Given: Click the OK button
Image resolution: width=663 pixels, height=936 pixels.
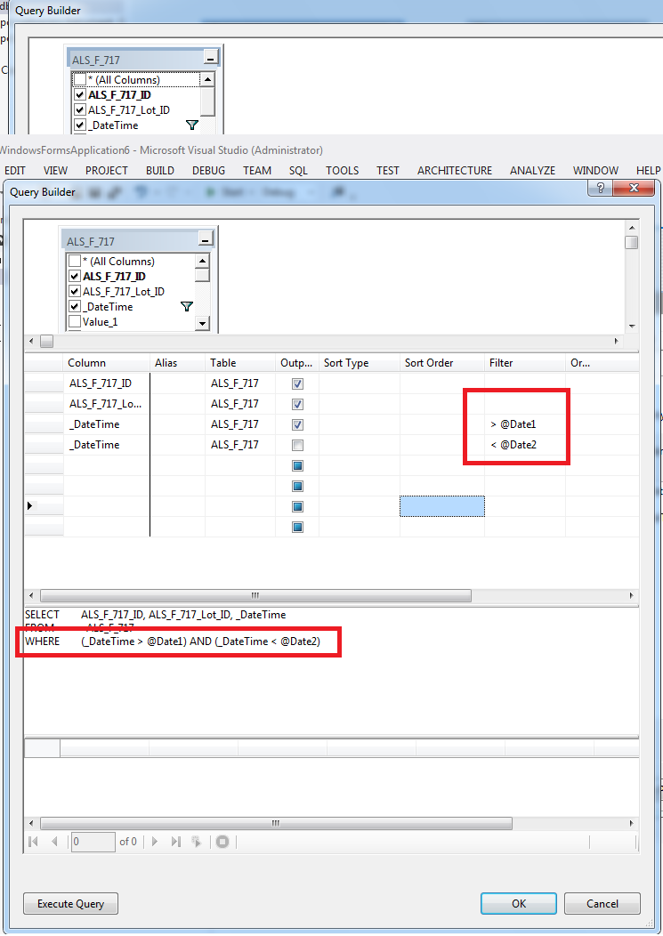Looking at the screenshot, I should pos(519,903).
